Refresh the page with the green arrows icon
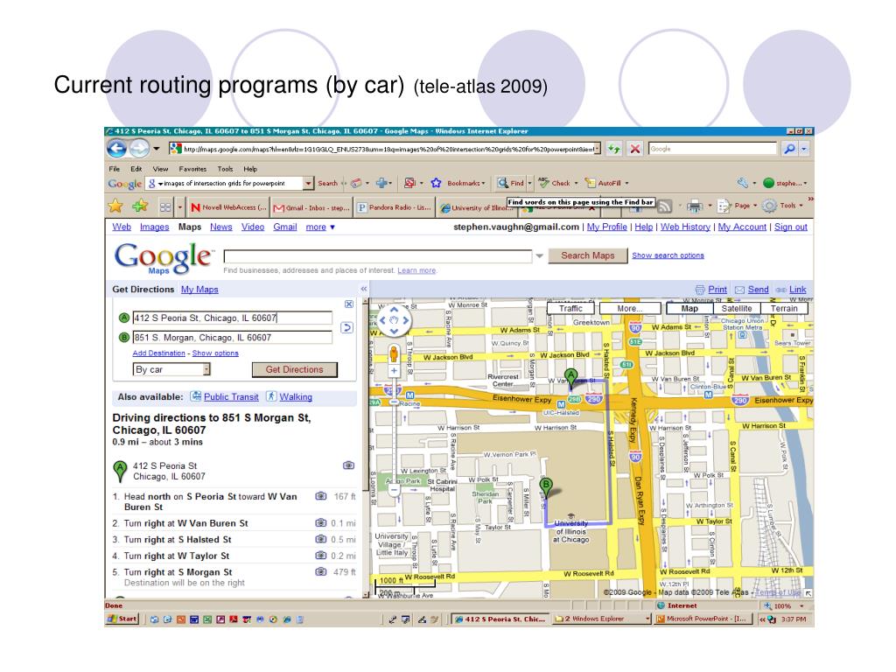Viewport: 896px width, 672px height. pyautogui.click(x=614, y=149)
